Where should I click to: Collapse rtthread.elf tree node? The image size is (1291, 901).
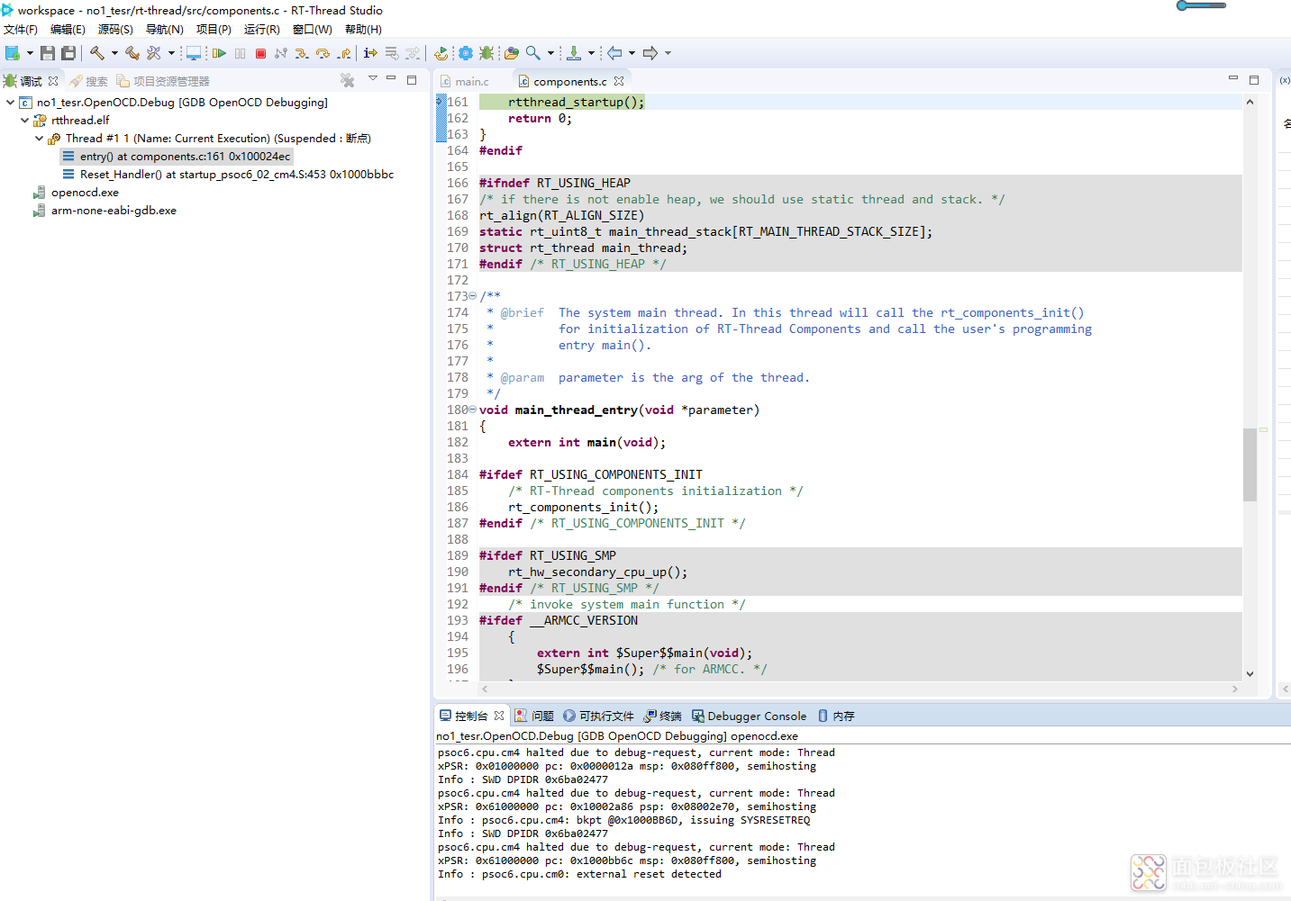tap(24, 121)
